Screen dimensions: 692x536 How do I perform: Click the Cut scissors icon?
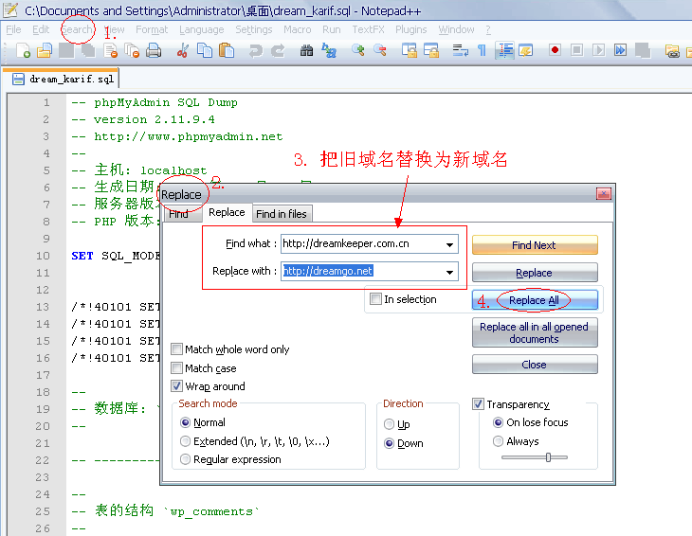pos(183,51)
